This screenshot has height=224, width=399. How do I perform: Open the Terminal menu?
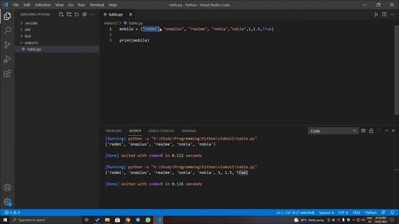pyautogui.click(x=97, y=5)
